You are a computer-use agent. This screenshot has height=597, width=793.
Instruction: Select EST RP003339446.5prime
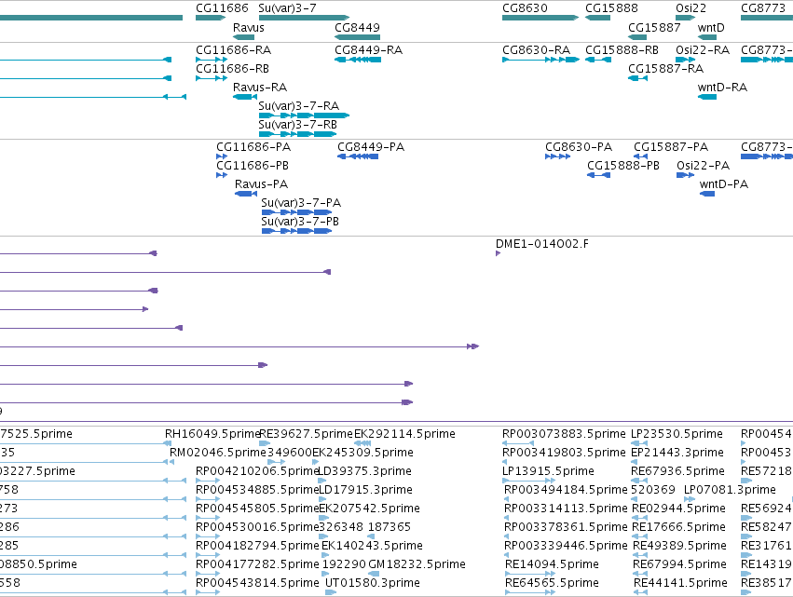point(566,546)
